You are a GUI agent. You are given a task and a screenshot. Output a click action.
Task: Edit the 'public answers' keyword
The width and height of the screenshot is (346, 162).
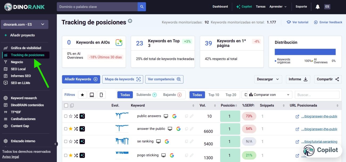[x=192, y=116]
